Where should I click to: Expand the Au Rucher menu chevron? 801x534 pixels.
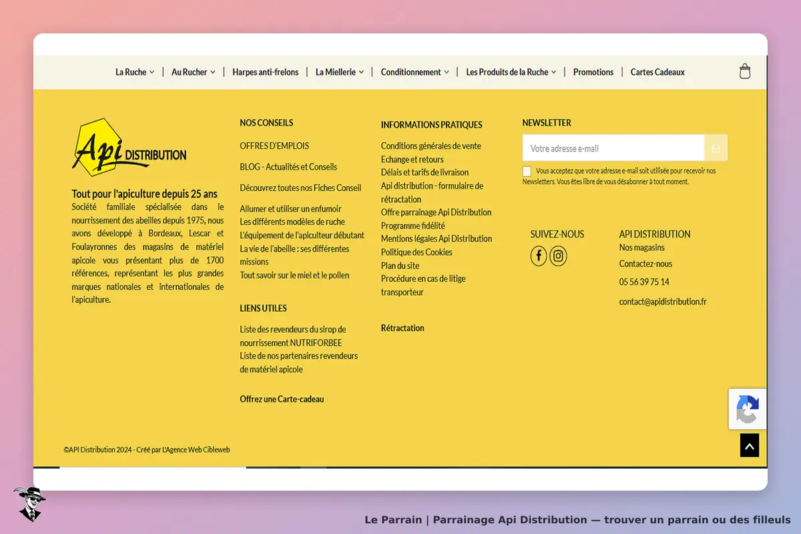(x=212, y=72)
